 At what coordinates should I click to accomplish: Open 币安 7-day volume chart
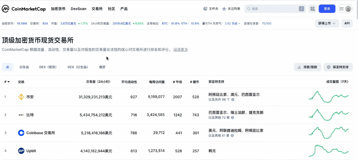pyautogui.click(x=329, y=97)
